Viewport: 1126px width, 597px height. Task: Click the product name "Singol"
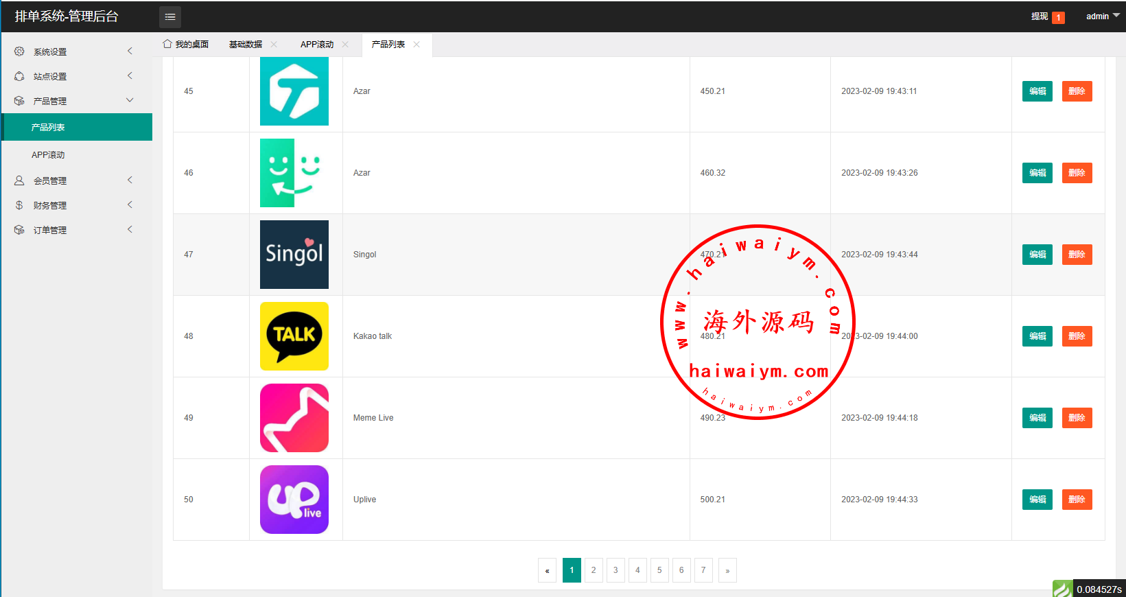[x=364, y=255]
